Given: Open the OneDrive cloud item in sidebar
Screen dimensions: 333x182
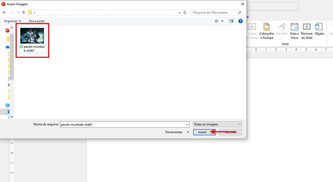Looking at the screenshot, I should pyautogui.click(x=8, y=47).
